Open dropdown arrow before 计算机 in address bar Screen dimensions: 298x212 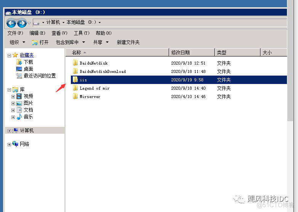tap(43, 22)
